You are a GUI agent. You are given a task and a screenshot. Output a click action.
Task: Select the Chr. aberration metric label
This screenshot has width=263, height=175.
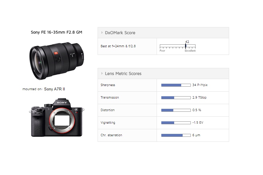[111, 135]
